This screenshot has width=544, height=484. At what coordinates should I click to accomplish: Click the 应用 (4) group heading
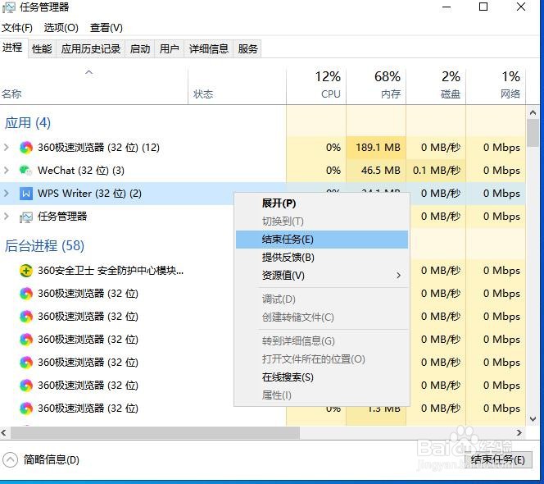tap(28, 123)
